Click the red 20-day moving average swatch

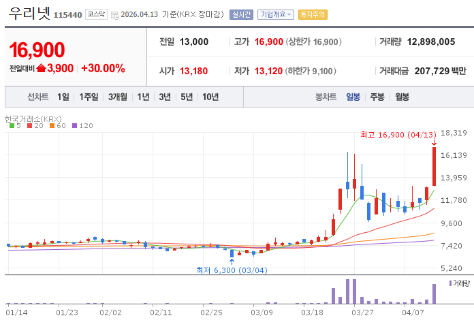[x=30, y=126]
